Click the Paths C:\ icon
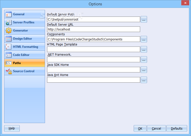This screenshot has height=136, width=191. 9,63
